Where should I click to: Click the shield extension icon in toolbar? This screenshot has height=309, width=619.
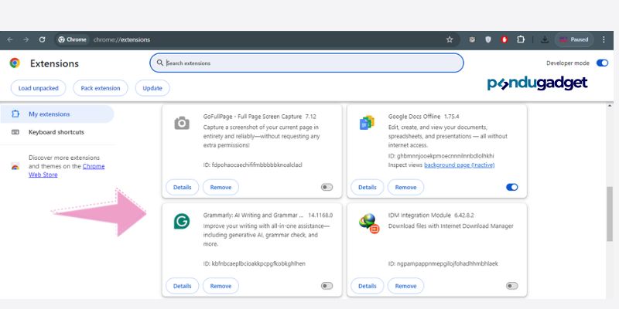click(488, 40)
